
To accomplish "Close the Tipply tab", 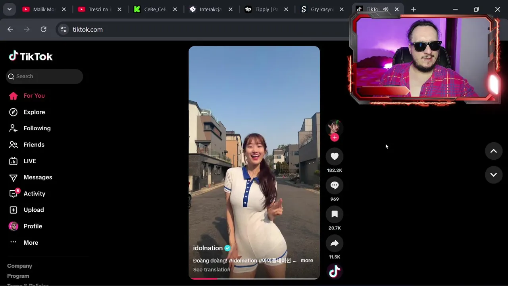I will click(286, 9).
